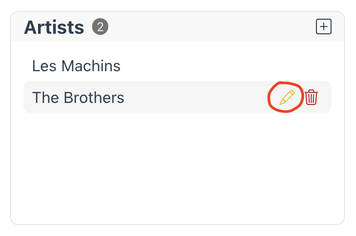Rename The Brothers via the circled pencil
356x236 pixels.
[287, 97]
